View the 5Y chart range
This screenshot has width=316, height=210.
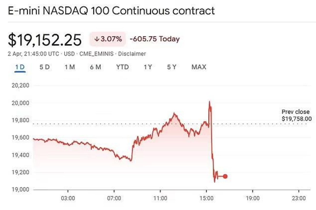[171, 67]
